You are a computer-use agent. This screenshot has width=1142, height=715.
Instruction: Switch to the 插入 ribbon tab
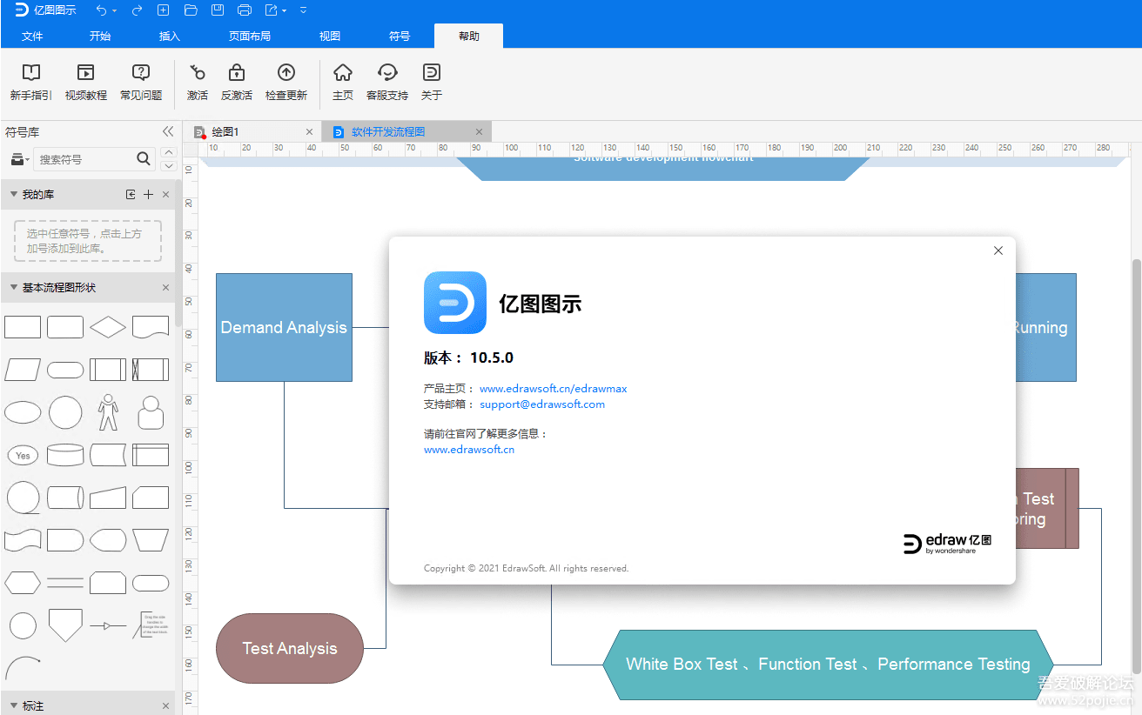click(x=170, y=37)
